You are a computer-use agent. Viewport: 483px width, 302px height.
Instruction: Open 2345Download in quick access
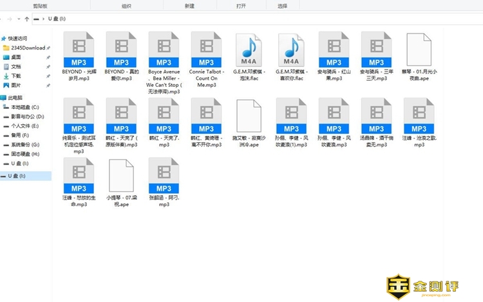[x=28, y=48]
